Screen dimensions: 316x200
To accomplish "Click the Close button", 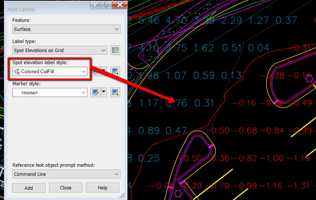I will 66,188.
